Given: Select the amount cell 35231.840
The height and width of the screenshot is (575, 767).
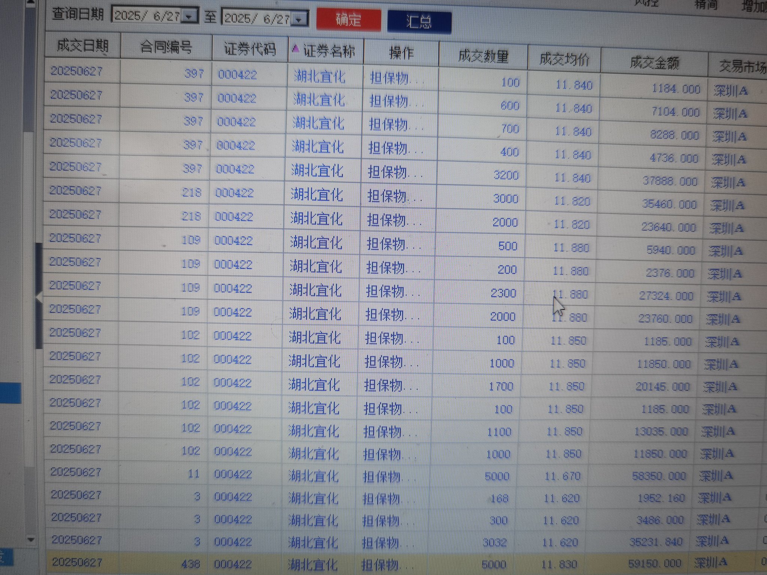Looking at the screenshot, I should click(x=656, y=542).
